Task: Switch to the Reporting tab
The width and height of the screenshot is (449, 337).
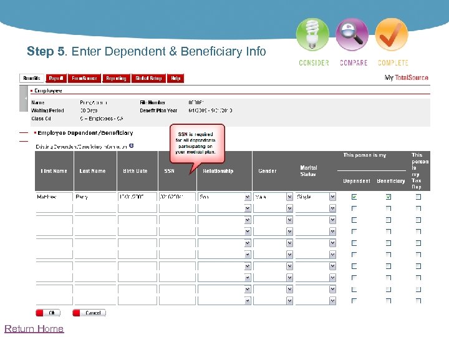Action: point(116,78)
